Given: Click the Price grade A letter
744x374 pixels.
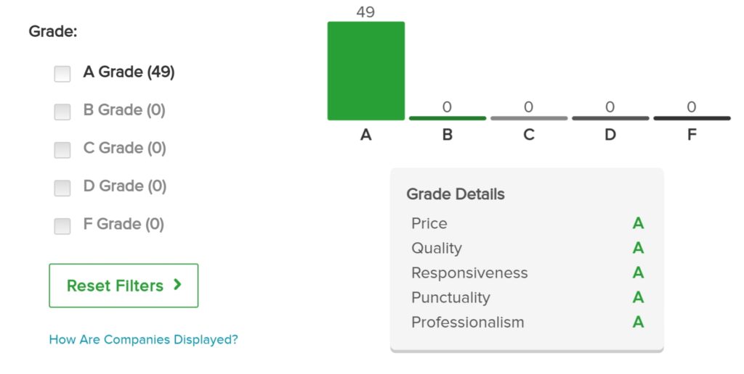Looking at the screenshot, I should point(638,223).
